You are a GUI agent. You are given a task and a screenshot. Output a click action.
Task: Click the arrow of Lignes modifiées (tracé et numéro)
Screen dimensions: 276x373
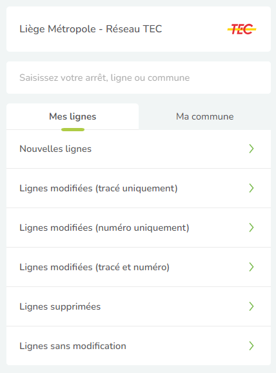click(x=251, y=267)
